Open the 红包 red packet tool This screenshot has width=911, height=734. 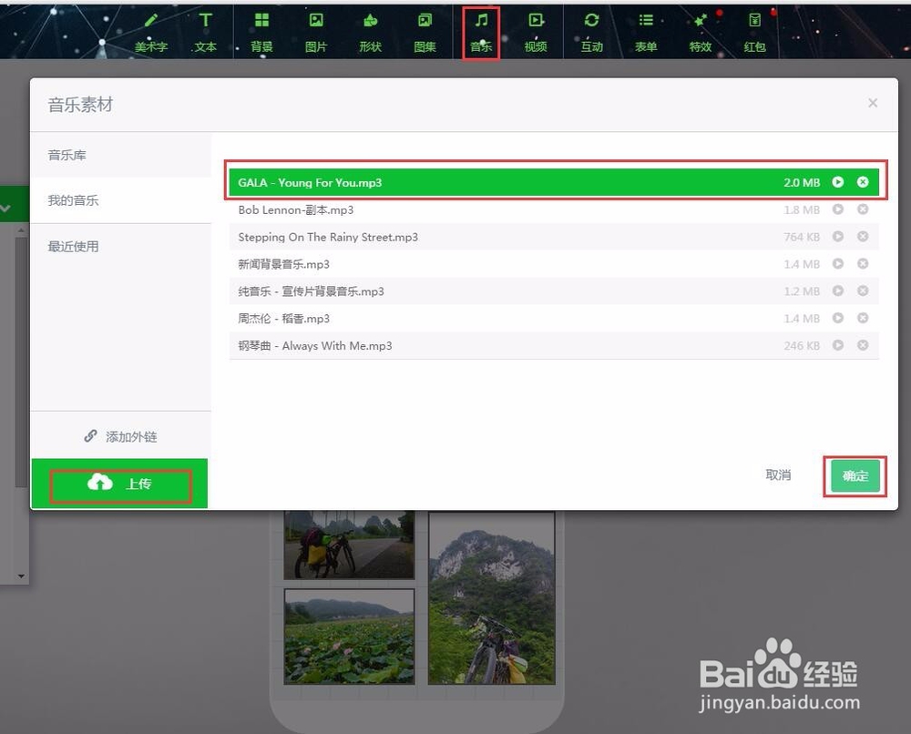pos(754,33)
